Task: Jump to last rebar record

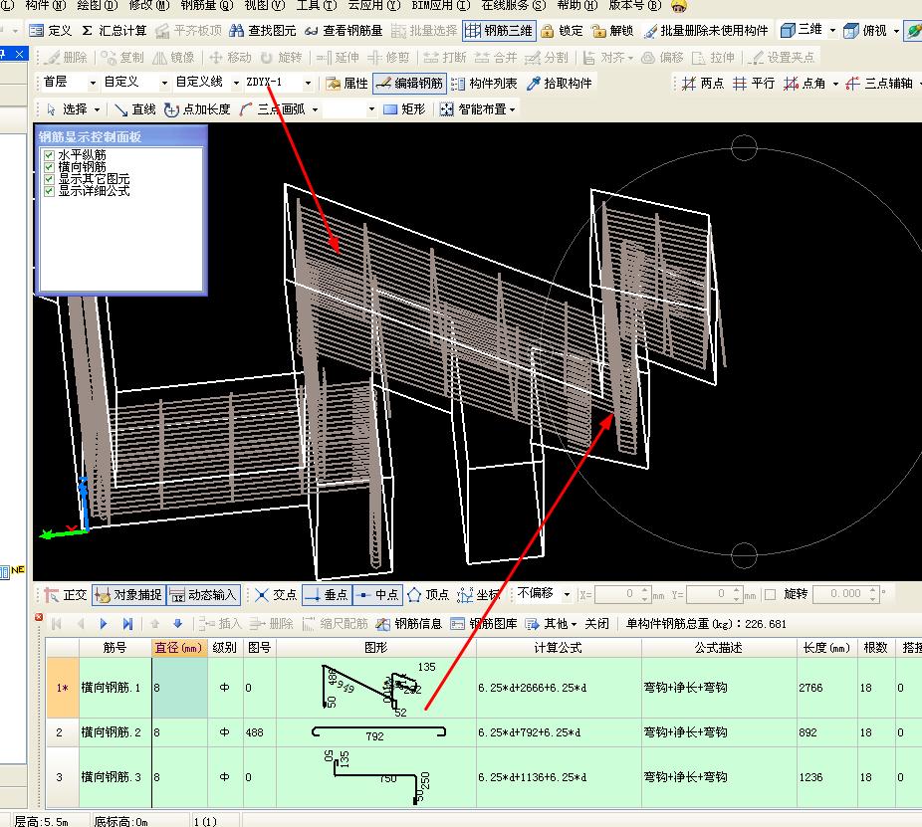Action: point(127,624)
